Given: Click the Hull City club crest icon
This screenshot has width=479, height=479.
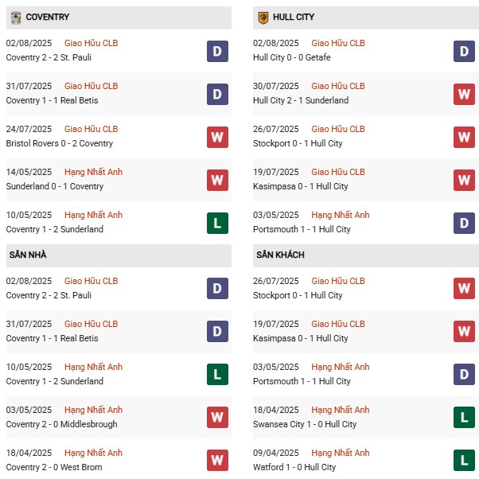Looking at the screenshot, I should (x=263, y=18).
